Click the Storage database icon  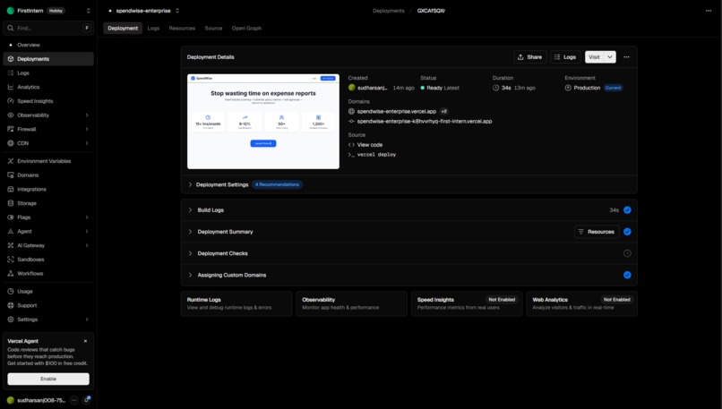point(11,203)
